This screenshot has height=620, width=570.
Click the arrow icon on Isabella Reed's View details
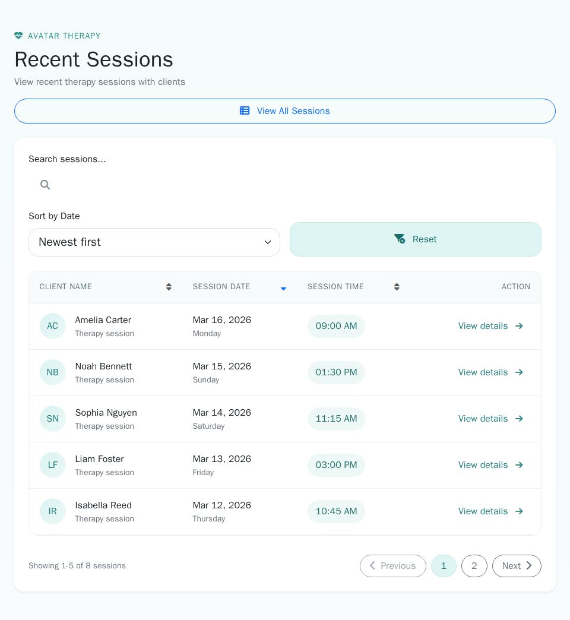[x=519, y=511]
